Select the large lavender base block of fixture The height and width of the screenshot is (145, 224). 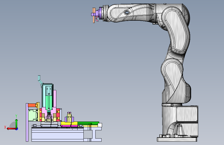(57, 135)
